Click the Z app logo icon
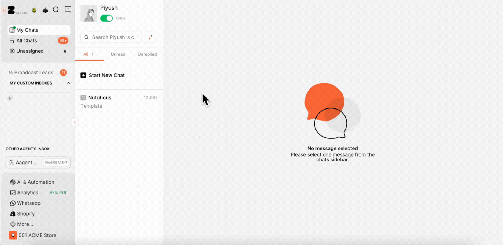The width and height of the screenshot is (503, 245). tap(11, 10)
